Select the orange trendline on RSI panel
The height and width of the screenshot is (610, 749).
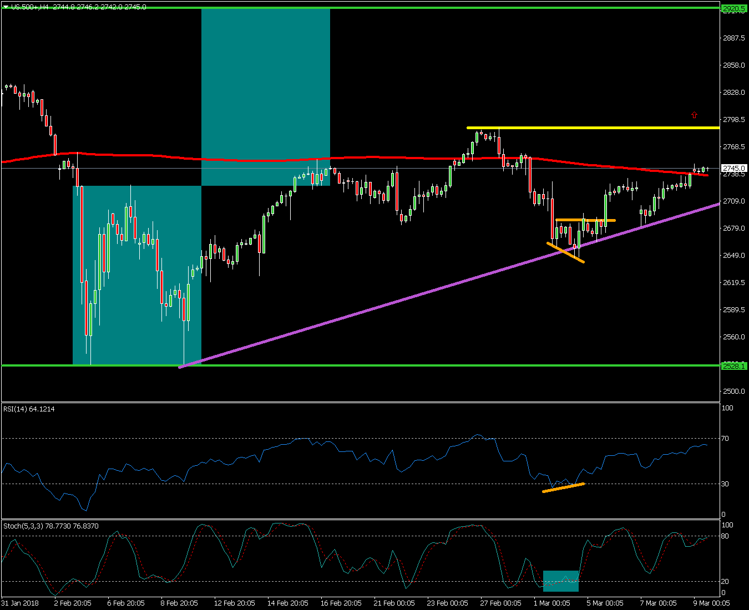pos(563,487)
